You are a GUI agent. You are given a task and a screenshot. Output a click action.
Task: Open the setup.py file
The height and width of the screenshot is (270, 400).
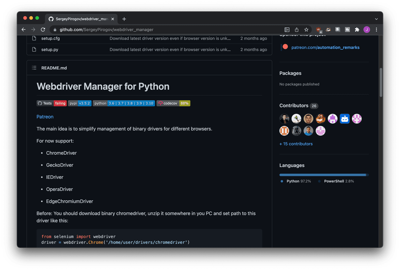click(x=50, y=49)
